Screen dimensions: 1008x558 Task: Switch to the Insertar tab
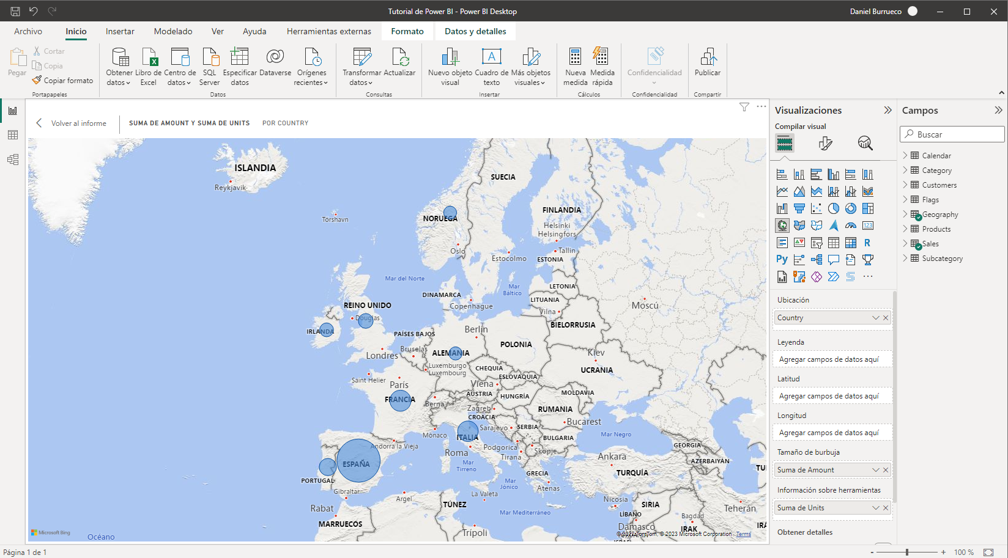click(120, 31)
